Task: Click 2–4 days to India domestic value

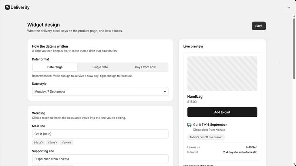Action: click(240, 152)
